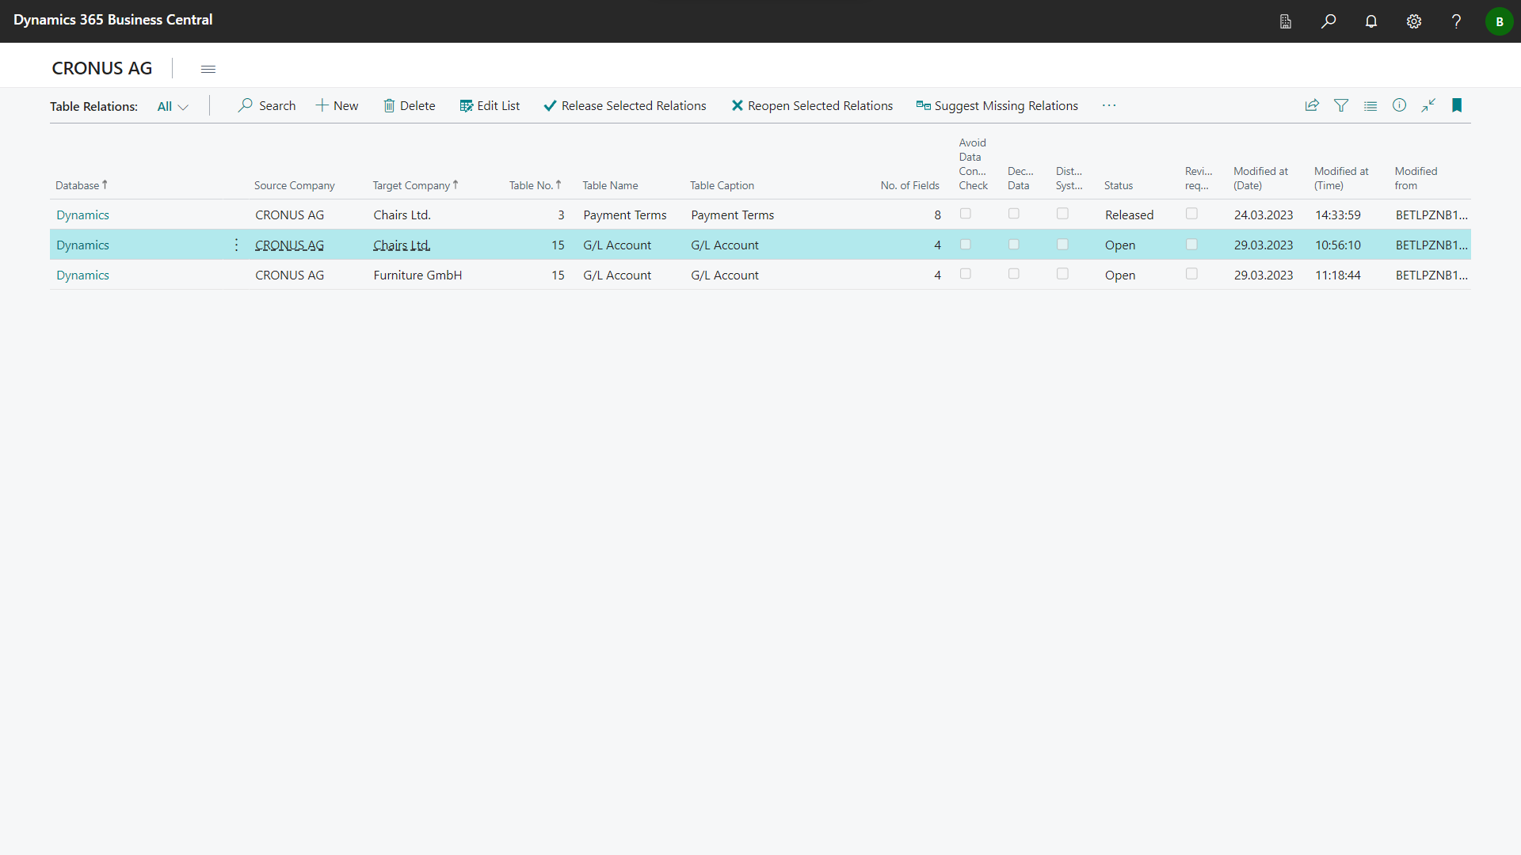Toggle Dist... Syst... checkbox for Chairs Ltd. G/L Account row
The image size is (1521, 855).
click(1063, 245)
